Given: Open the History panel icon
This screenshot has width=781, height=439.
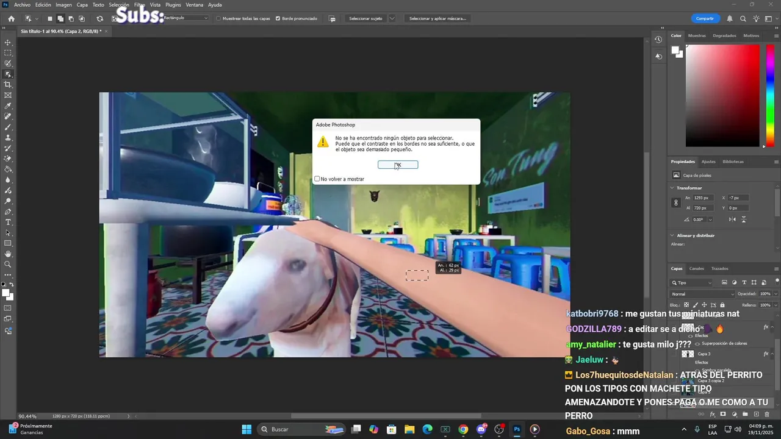Looking at the screenshot, I should tap(658, 40).
